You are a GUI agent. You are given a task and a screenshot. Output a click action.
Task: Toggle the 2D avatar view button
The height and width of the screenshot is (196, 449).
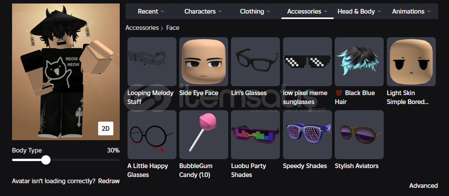coord(106,128)
